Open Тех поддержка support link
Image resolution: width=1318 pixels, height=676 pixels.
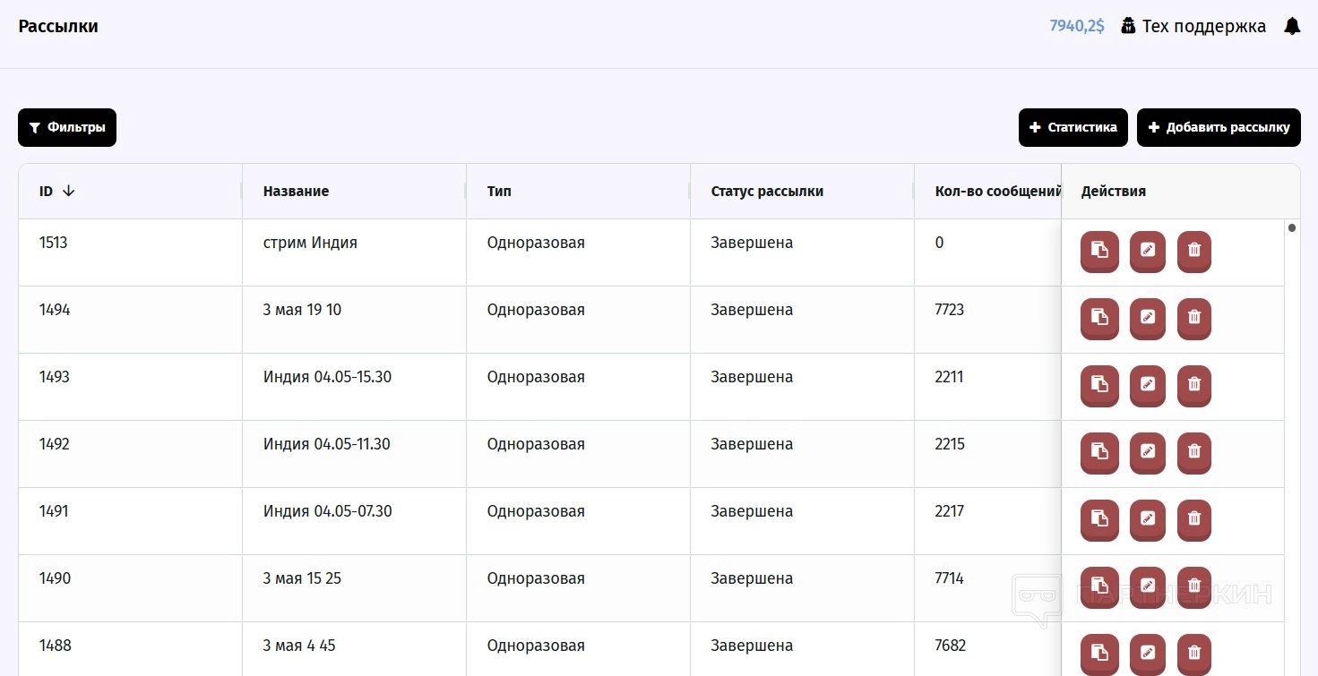coord(1194,26)
